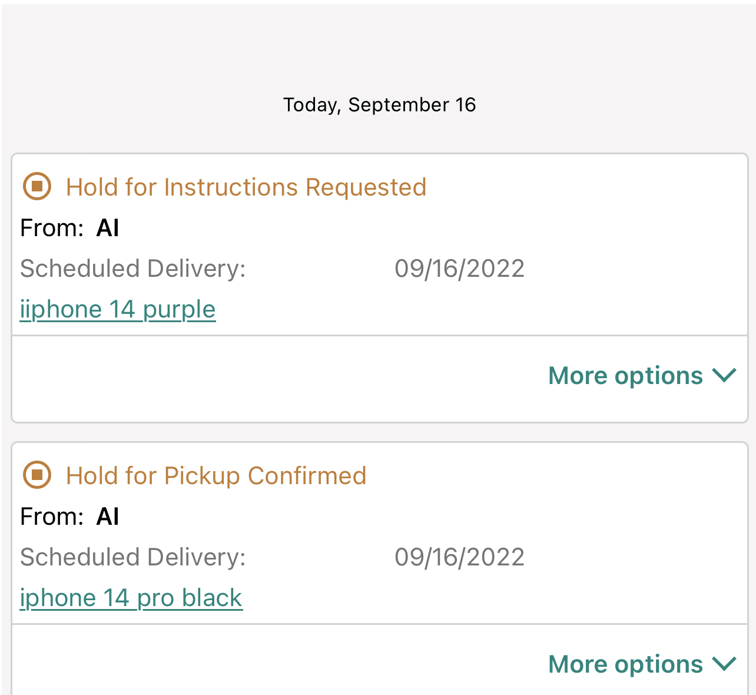Screen dimensions: 756x695
Task: Expand More options for iphone 14 pro black
Action: click(625, 664)
